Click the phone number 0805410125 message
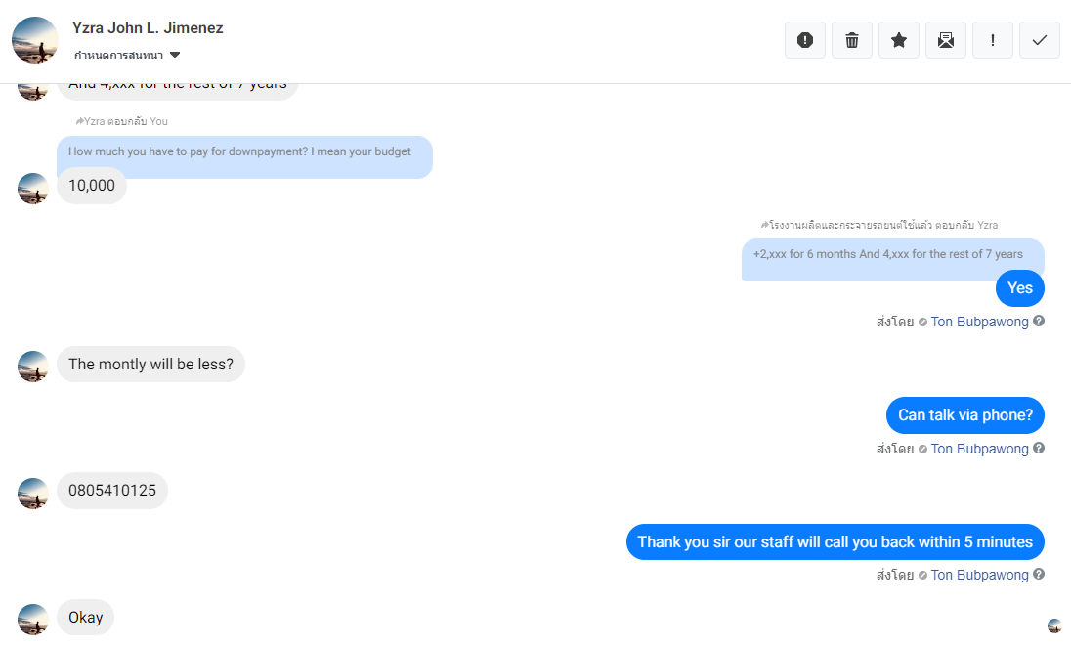Screen dimensions: 1071x647 click(x=112, y=491)
